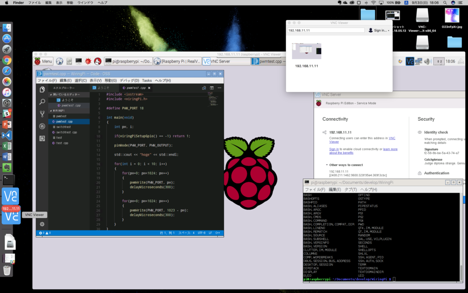
Task: Click the VNC tray icon on Raspberry Pi panel
Action: pyautogui.click(x=410, y=61)
